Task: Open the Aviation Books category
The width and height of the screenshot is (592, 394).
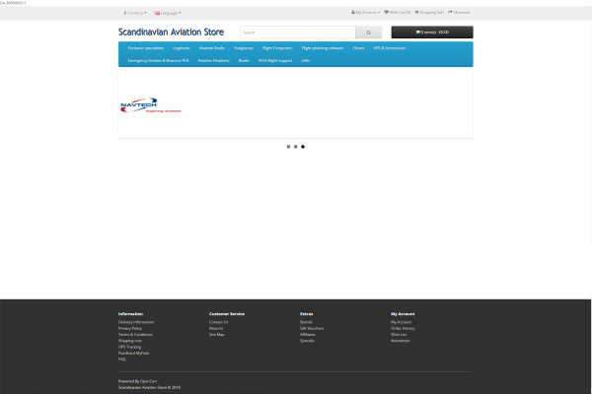Action: click(212, 48)
